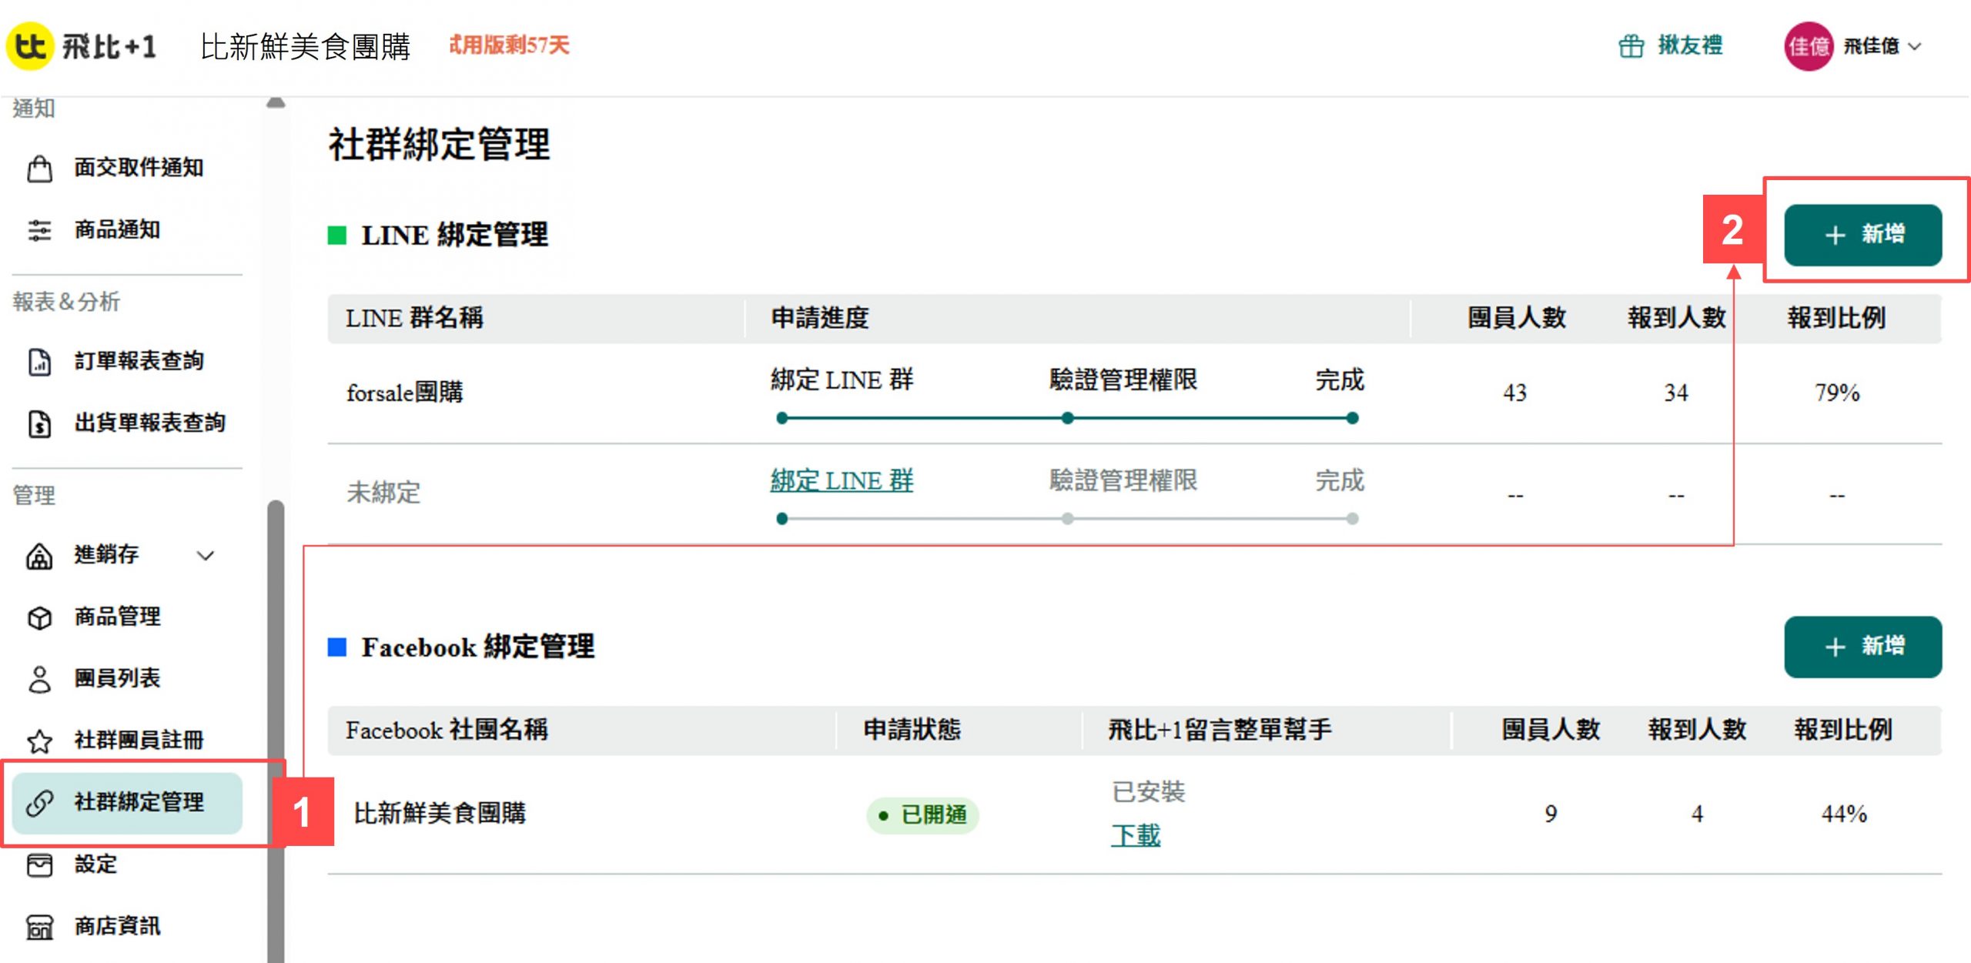The width and height of the screenshot is (1971, 963).
Task: Open 出貨單報表查詢 from the sidebar
Action: (149, 423)
